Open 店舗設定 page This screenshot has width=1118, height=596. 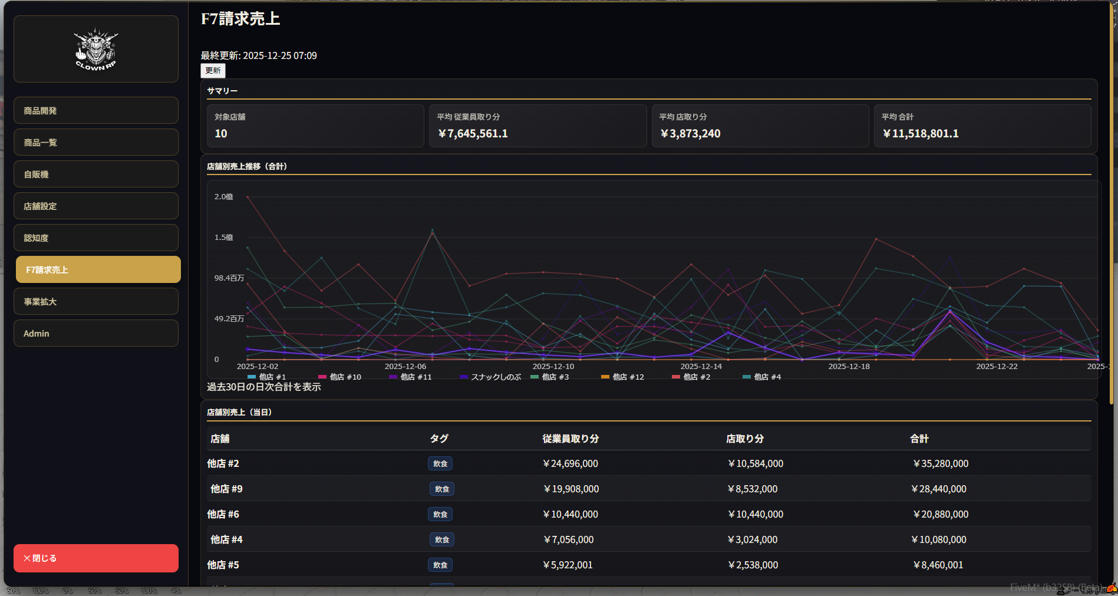[96, 206]
